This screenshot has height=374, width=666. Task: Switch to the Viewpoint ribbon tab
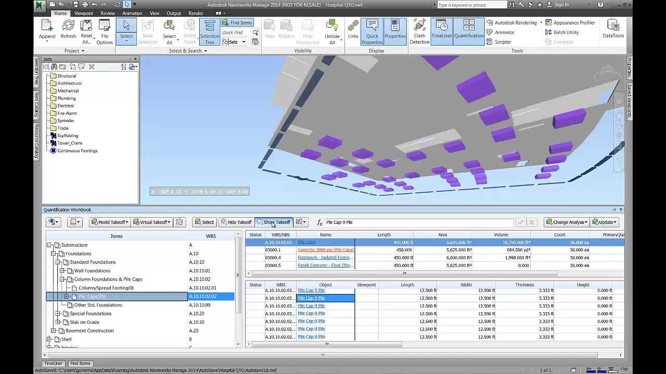click(84, 14)
